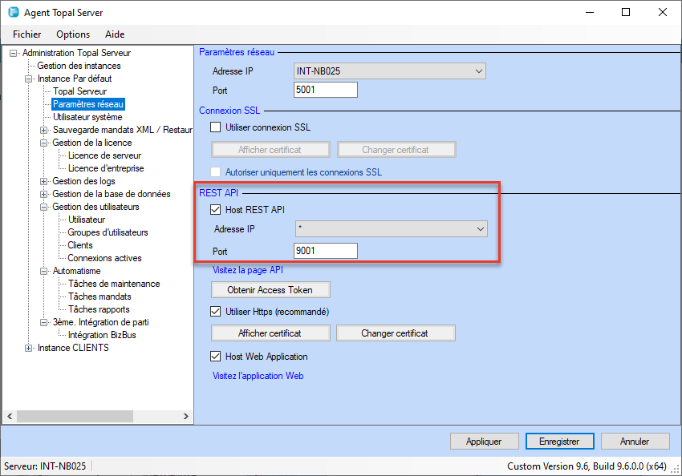Click the Obtenir Access Token button
Viewport: 682px width, 476px height.
tap(270, 289)
